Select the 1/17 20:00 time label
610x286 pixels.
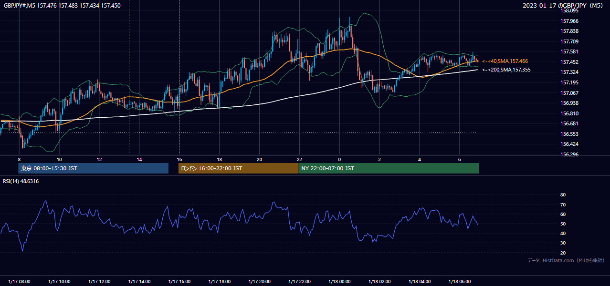259,281
